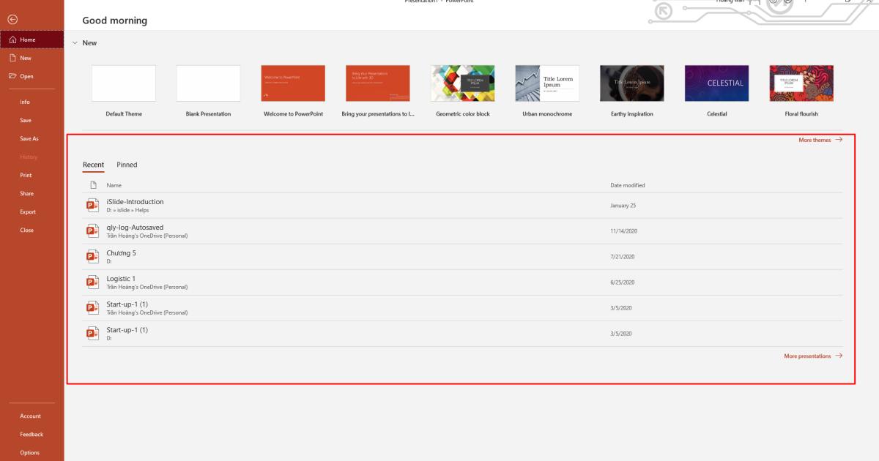Switch to the Recent tab

[x=93, y=165]
